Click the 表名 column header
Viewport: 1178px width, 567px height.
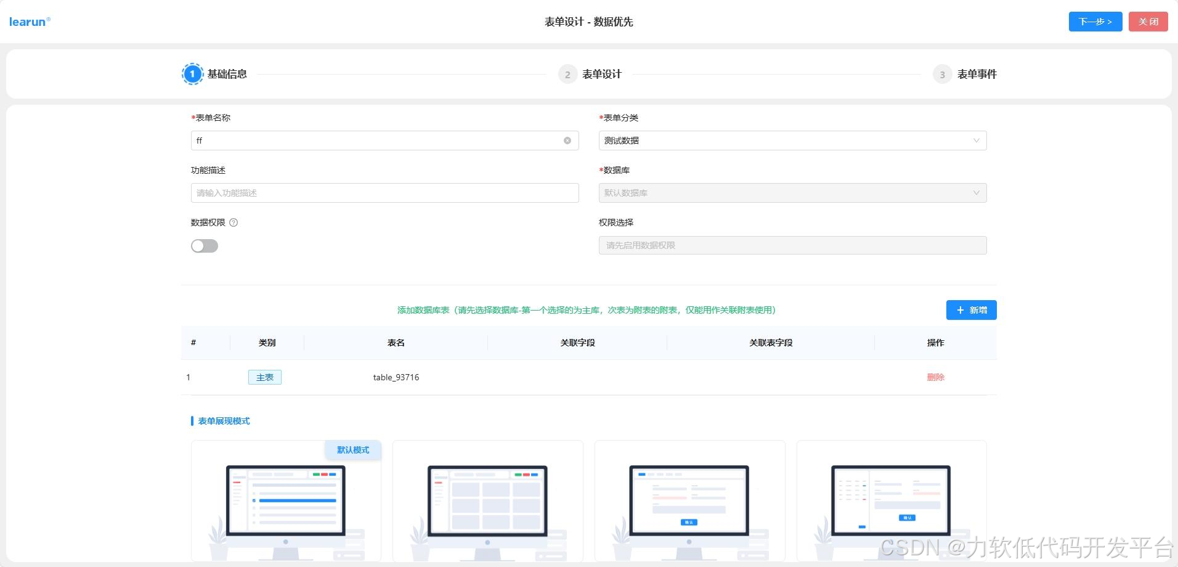click(x=396, y=343)
